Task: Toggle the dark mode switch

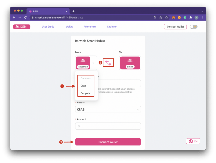Action: pos(193,27)
